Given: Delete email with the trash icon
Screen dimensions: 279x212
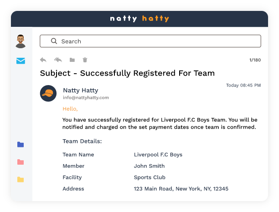Looking at the screenshot, I should (x=85, y=60).
